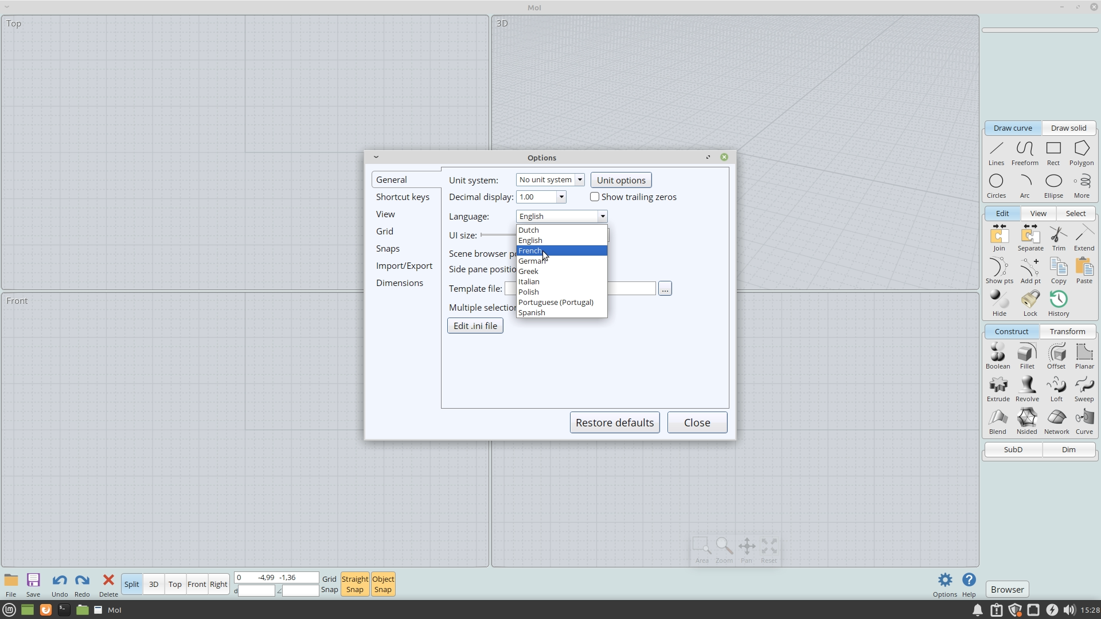Choose German from language list
The height and width of the screenshot is (619, 1101).
point(532,261)
